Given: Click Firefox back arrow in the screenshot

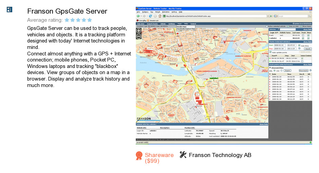Looking at the screenshot, I should point(138,16).
